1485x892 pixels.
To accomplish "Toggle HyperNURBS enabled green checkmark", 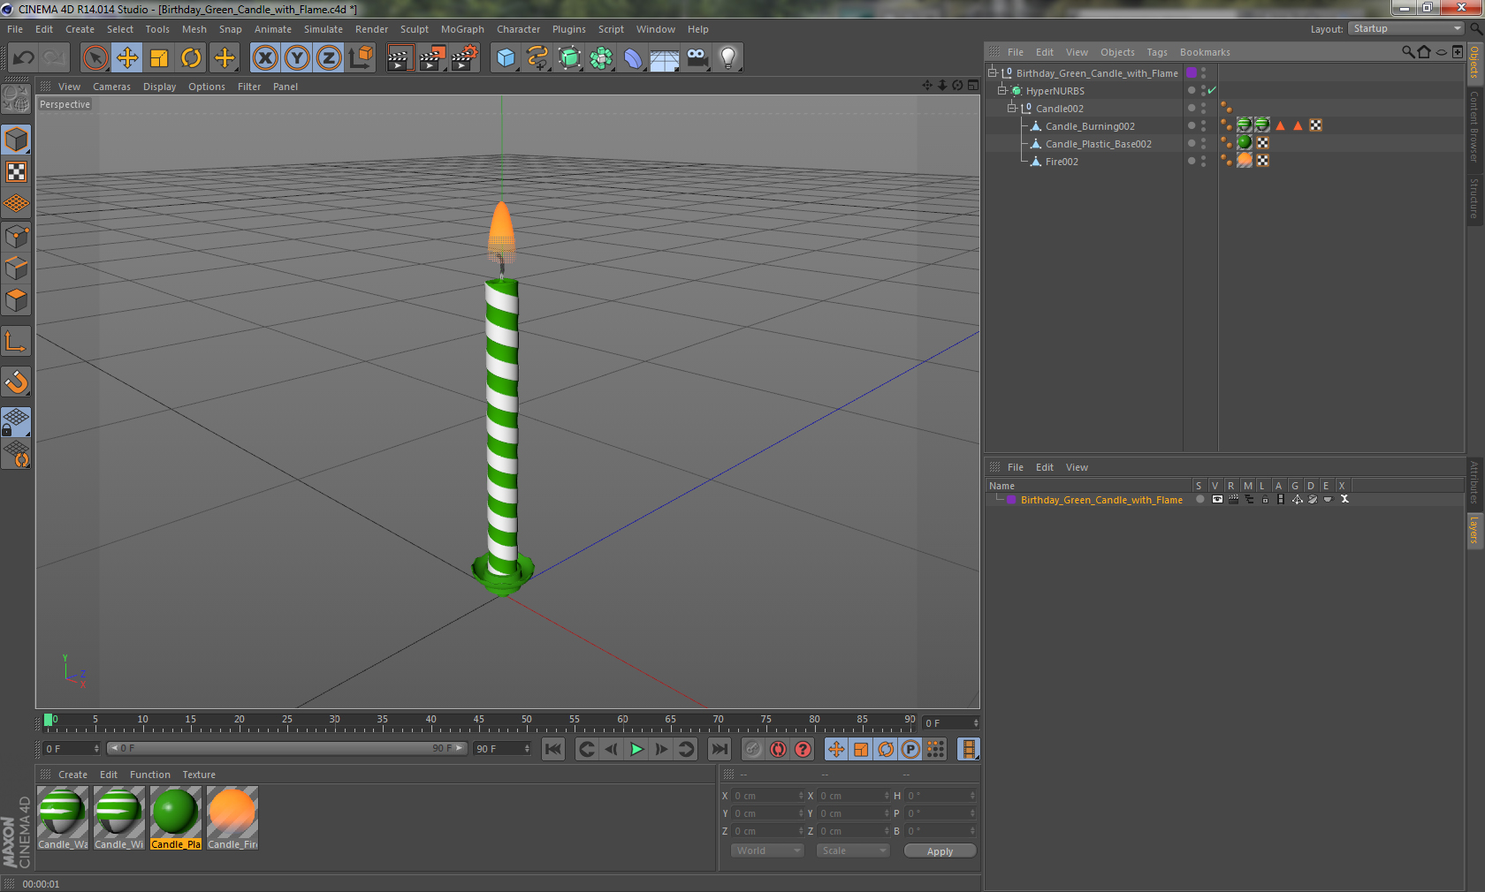I will (1213, 90).
